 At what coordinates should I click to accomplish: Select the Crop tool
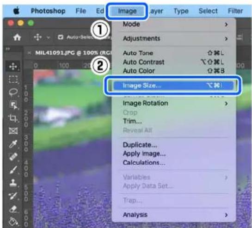13,118
